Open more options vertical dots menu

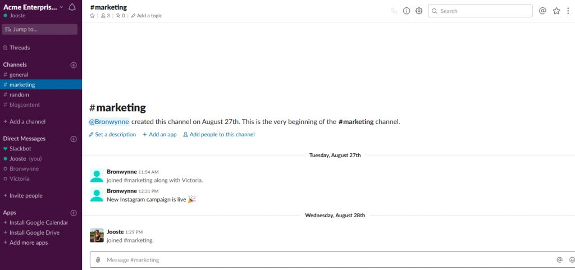tap(568, 11)
